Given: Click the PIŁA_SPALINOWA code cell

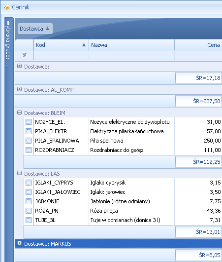Looking at the screenshot, I should tap(61, 141).
